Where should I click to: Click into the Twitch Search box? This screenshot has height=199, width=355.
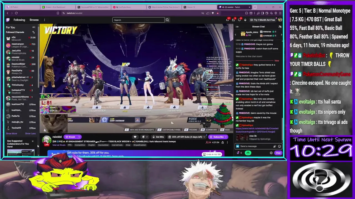pyautogui.click(x=138, y=20)
